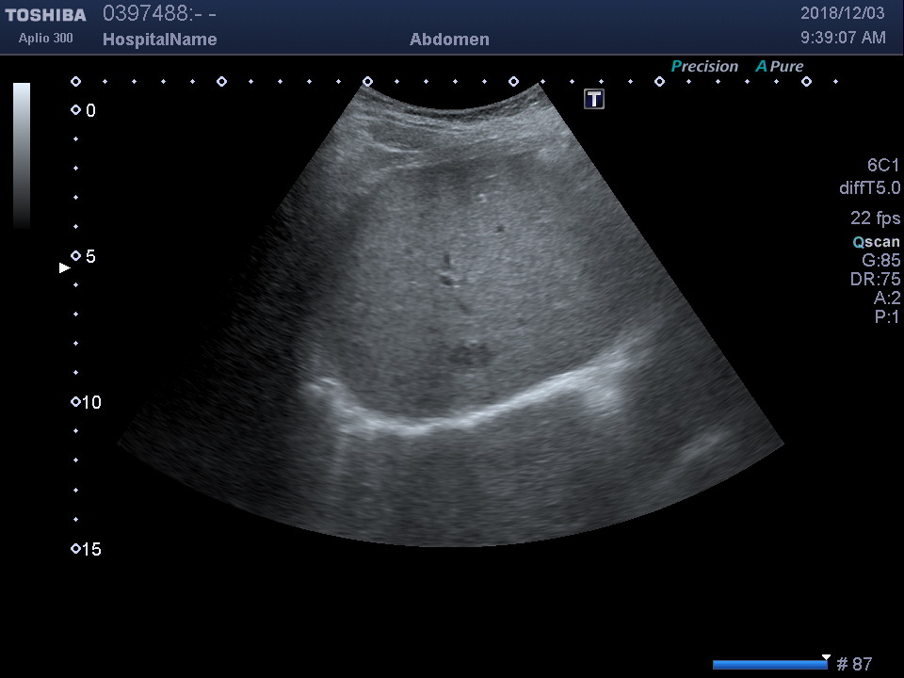Click the T transducer orientation marker icon
The height and width of the screenshot is (678, 904).
click(594, 99)
